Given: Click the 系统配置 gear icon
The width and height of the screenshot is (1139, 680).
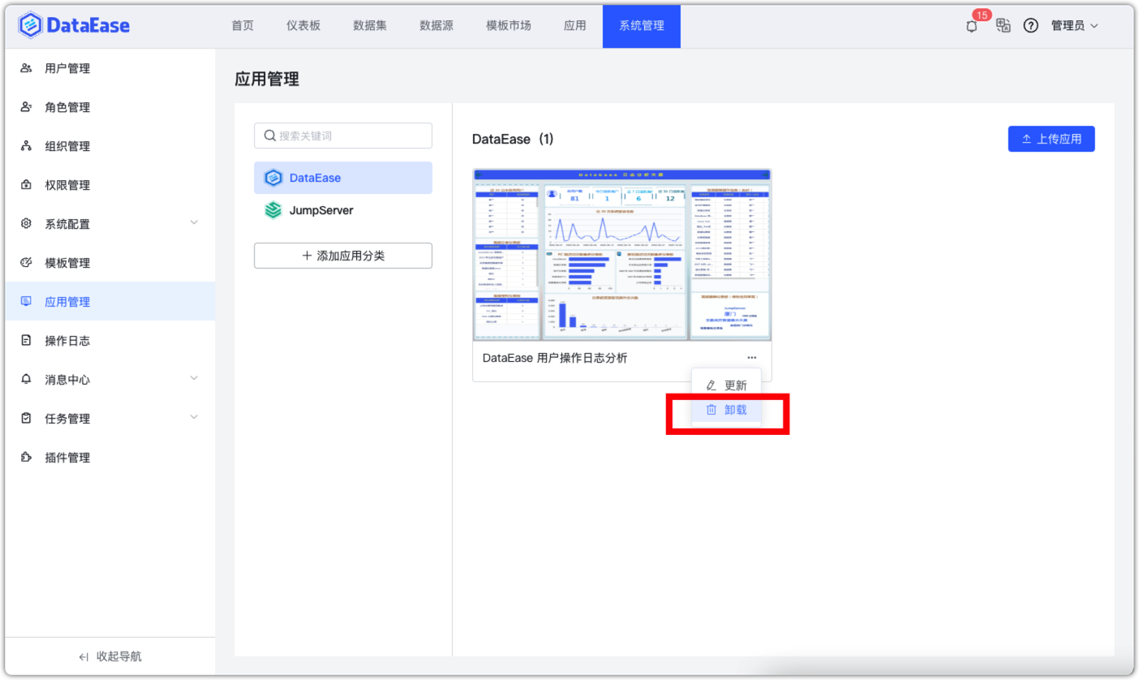Looking at the screenshot, I should pos(26,224).
